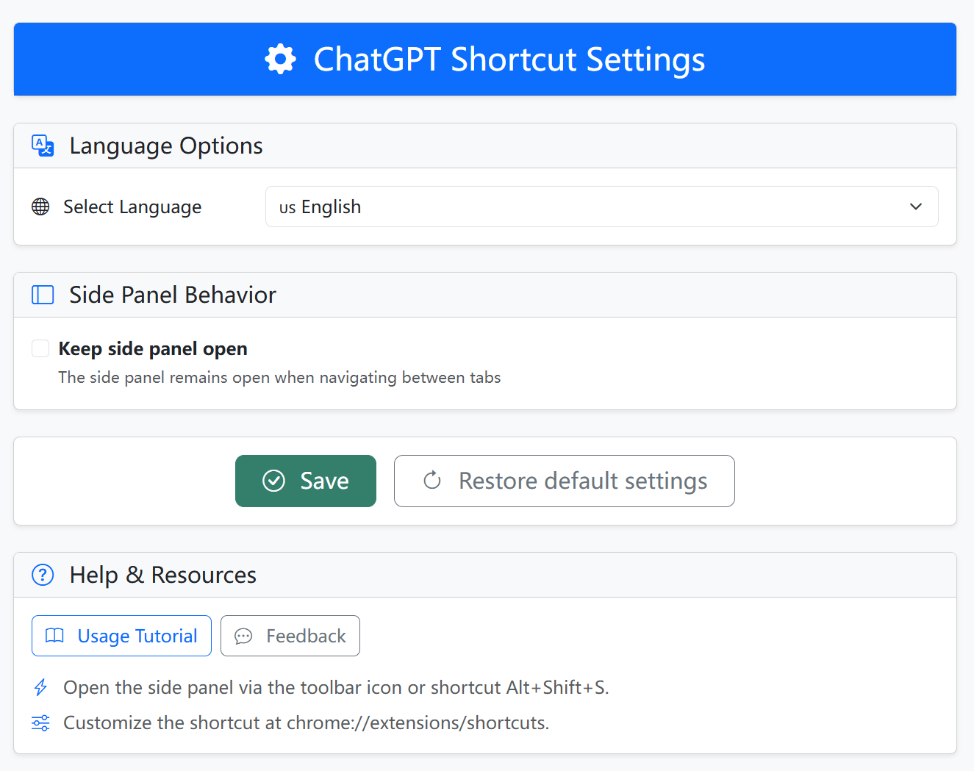Click the translate icon beside Language Options
Viewport: 974px width, 771px height.
[43, 146]
